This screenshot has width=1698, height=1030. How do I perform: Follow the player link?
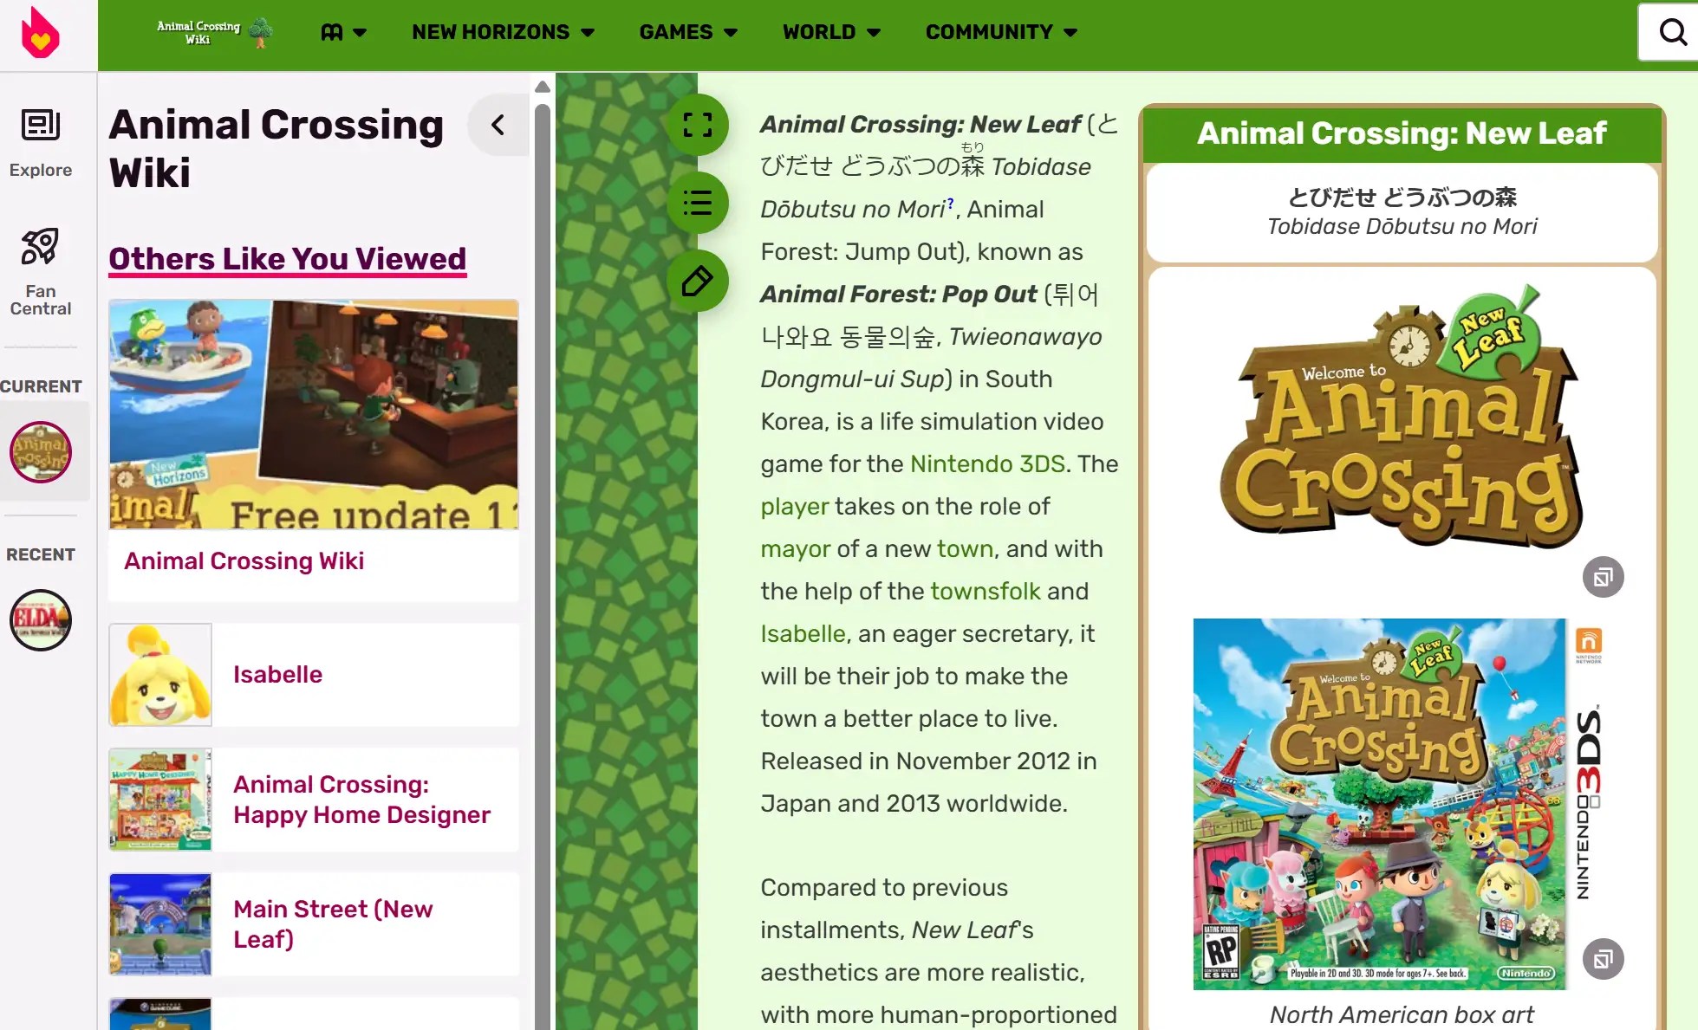pos(795,507)
